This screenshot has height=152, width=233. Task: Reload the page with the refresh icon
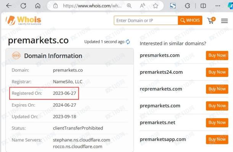pos(23,6)
